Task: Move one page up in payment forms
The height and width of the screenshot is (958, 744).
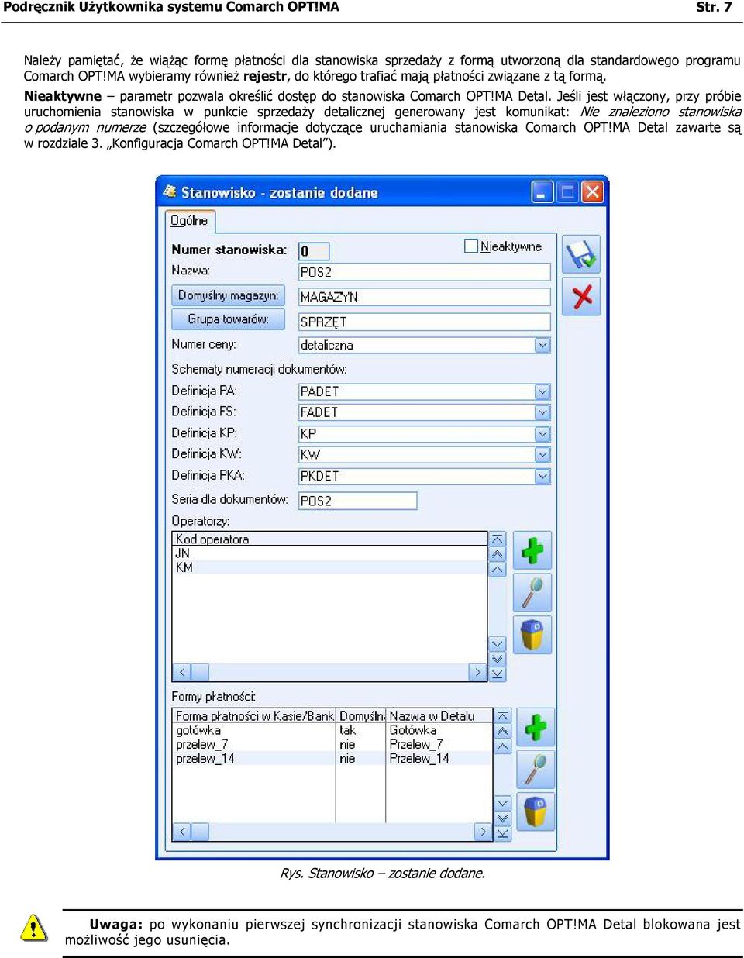Action: click(x=502, y=731)
